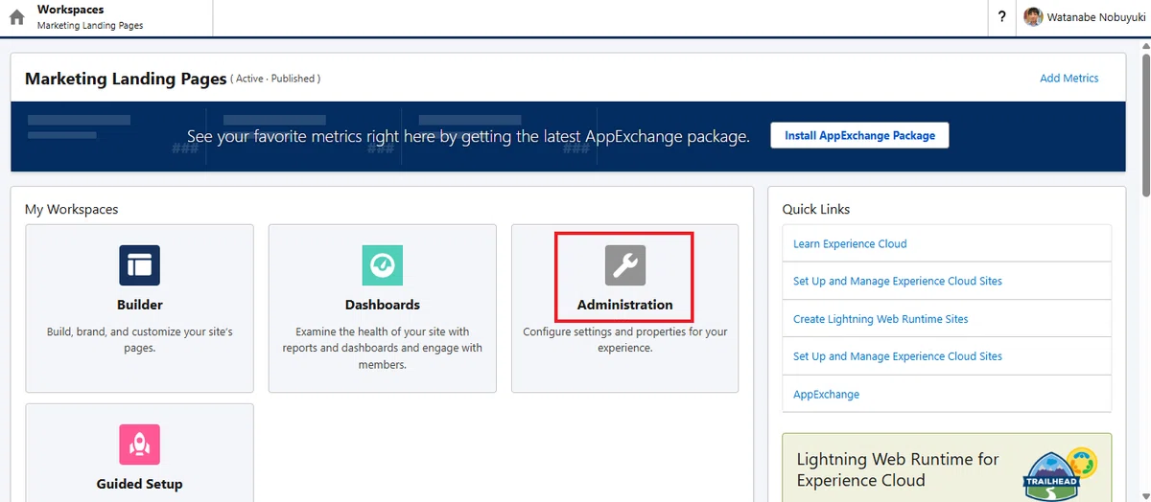Open the AppExchange quick link
The image size is (1151, 502).
coord(826,394)
